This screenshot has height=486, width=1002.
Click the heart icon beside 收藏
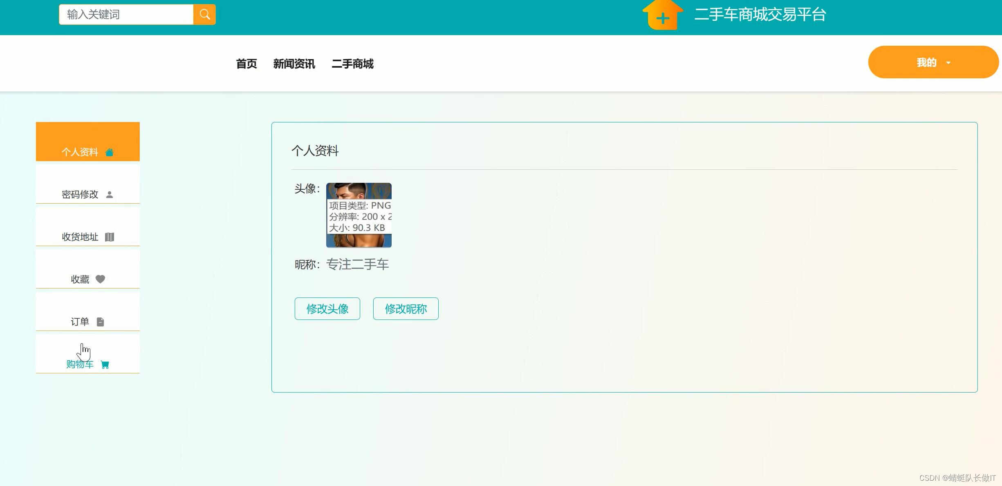100,279
